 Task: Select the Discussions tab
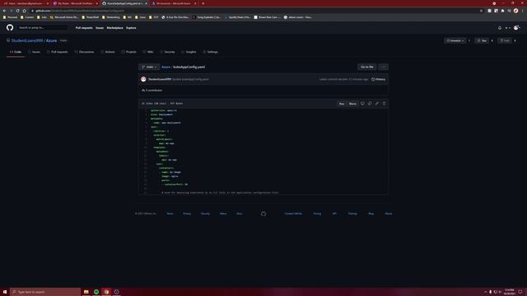(84, 52)
